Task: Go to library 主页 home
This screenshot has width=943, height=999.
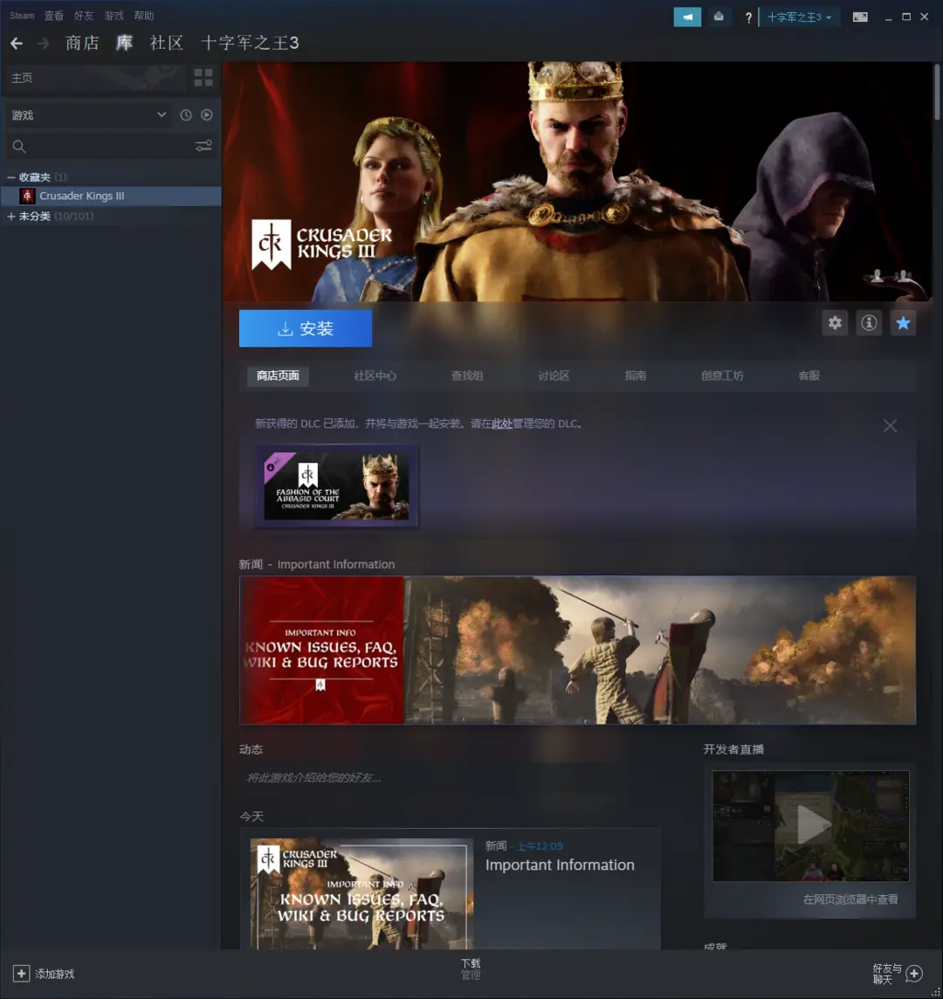Action: pos(95,78)
